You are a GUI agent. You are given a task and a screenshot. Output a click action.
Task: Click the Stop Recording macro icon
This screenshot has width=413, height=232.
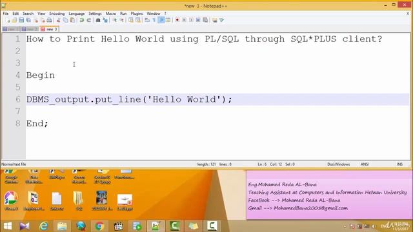(x=184, y=20)
